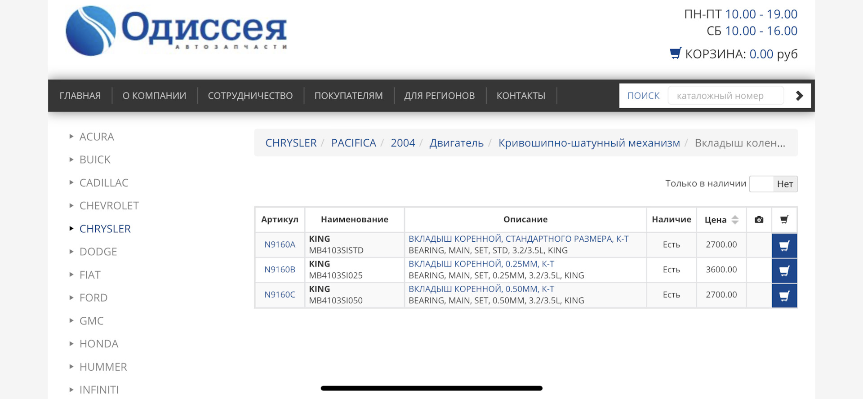
Task: Expand the FORD brand arrow
Action: (71, 297)
